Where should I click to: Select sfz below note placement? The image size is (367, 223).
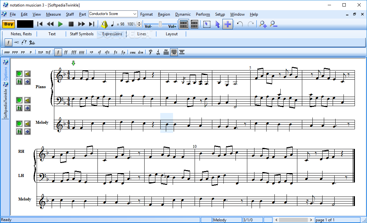pos(158,52)
